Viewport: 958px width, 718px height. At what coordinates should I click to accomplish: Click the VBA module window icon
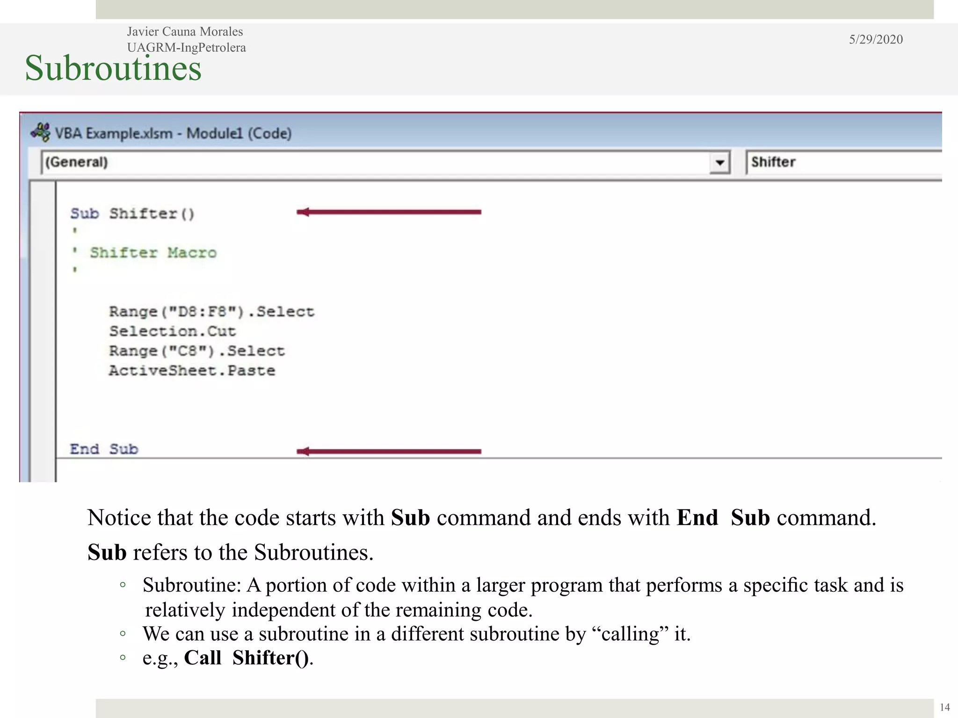click(x=40, y=133)
